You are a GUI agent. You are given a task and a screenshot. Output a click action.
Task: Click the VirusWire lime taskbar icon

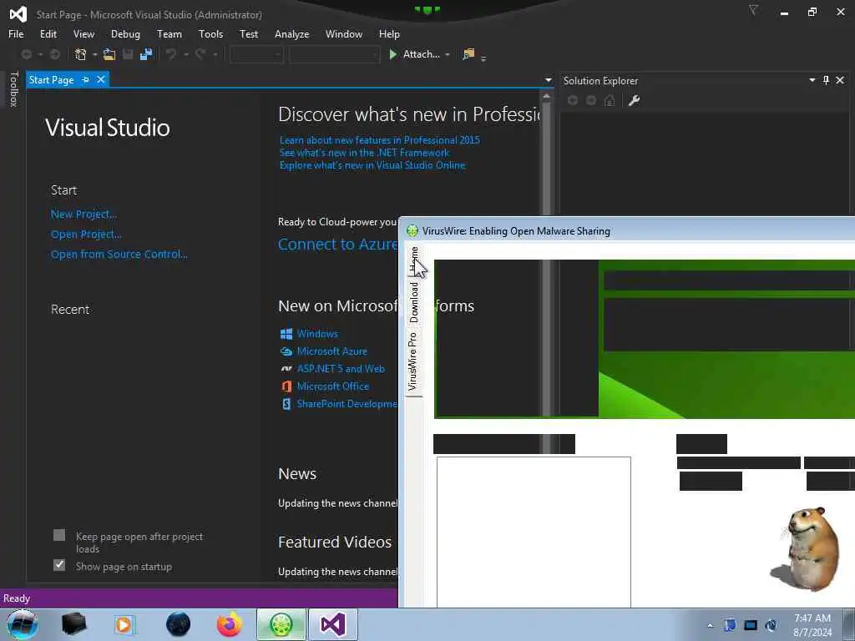[281, 624]
